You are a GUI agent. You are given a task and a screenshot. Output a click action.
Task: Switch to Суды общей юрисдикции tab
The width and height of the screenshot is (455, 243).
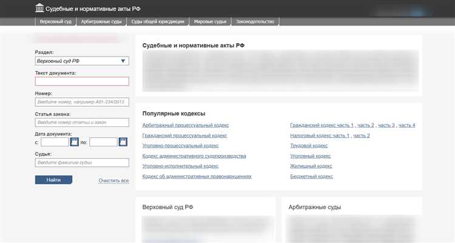tap(158, 21)
